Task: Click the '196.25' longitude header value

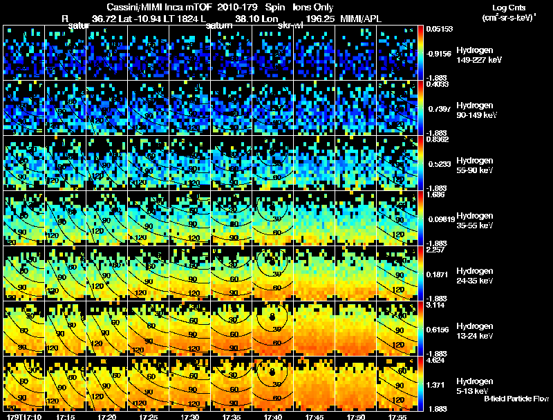Action: (320, 19)
